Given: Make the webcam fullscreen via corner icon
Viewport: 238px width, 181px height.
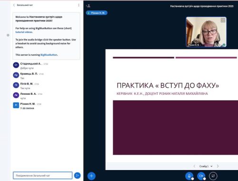Looking at the screenshot, I should tap(223, 20).
